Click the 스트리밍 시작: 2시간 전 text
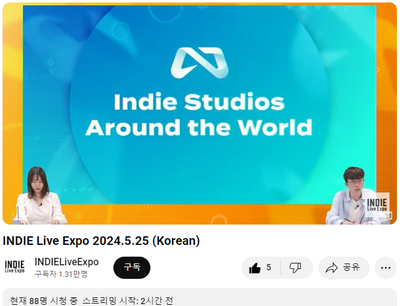400x306 pixels. 128,300
